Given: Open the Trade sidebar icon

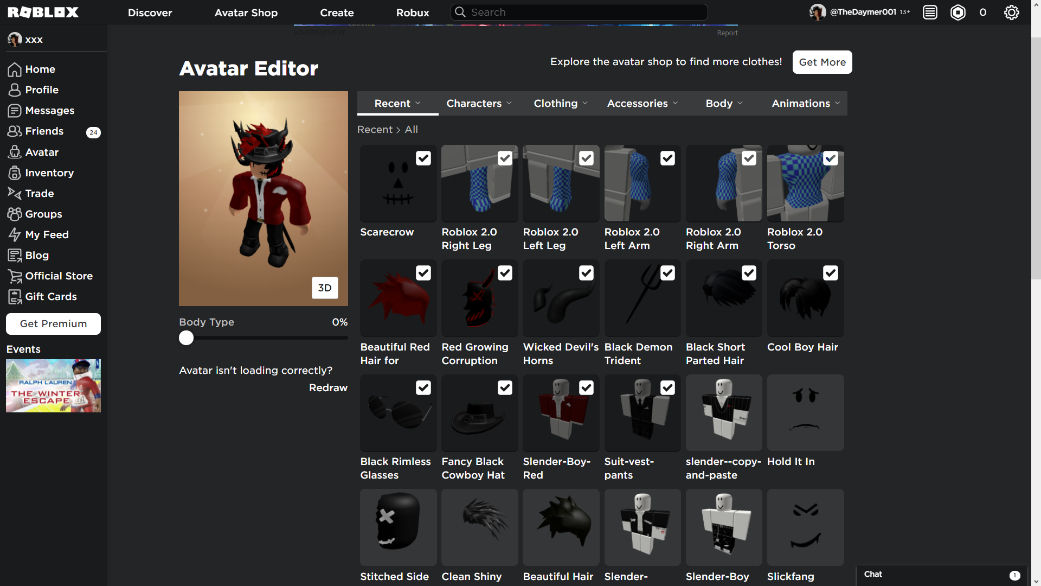Looking at the screenshot, I should (15, 194).
